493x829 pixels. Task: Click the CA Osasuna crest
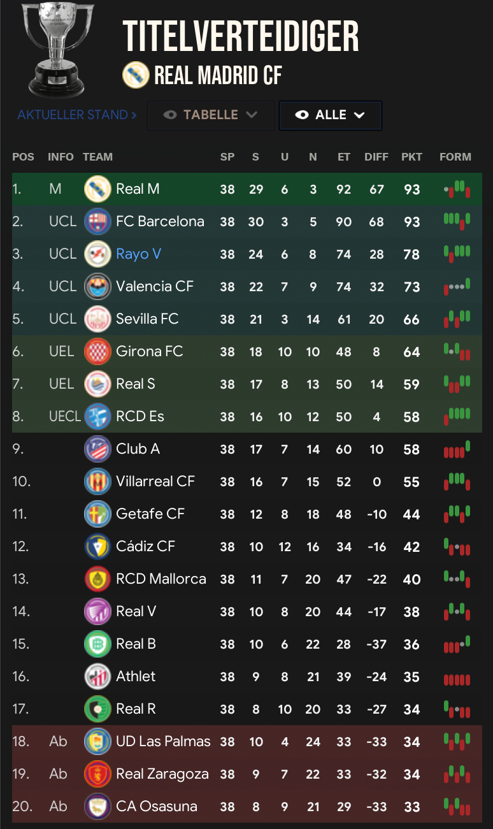point(98,807)
